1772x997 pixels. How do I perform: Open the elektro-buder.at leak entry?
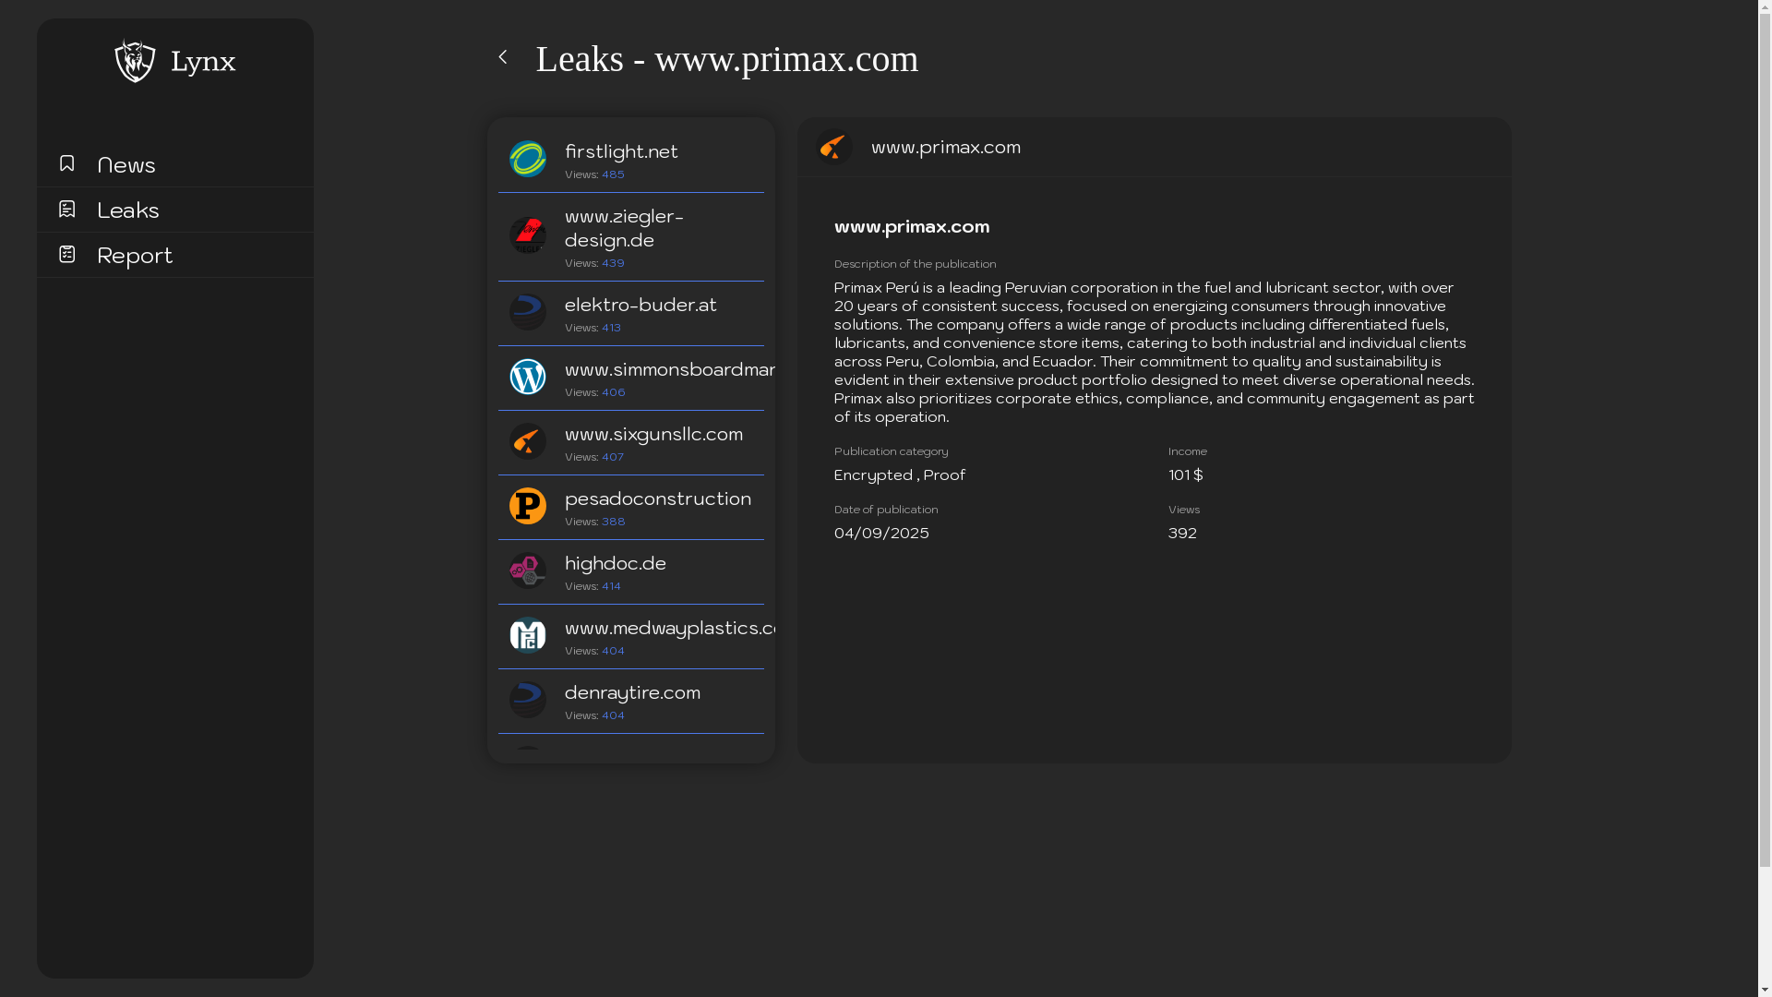coord(641,306)
